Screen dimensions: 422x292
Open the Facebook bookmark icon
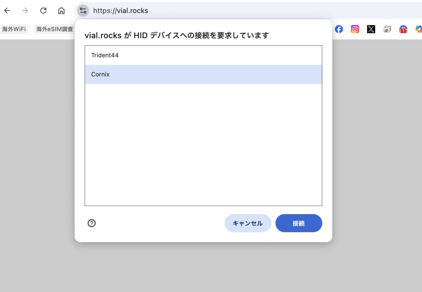[x=339, y=29]
